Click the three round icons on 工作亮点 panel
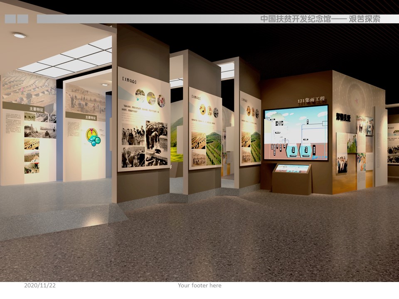This screenshot has width=399, height=299. (150, 98)
